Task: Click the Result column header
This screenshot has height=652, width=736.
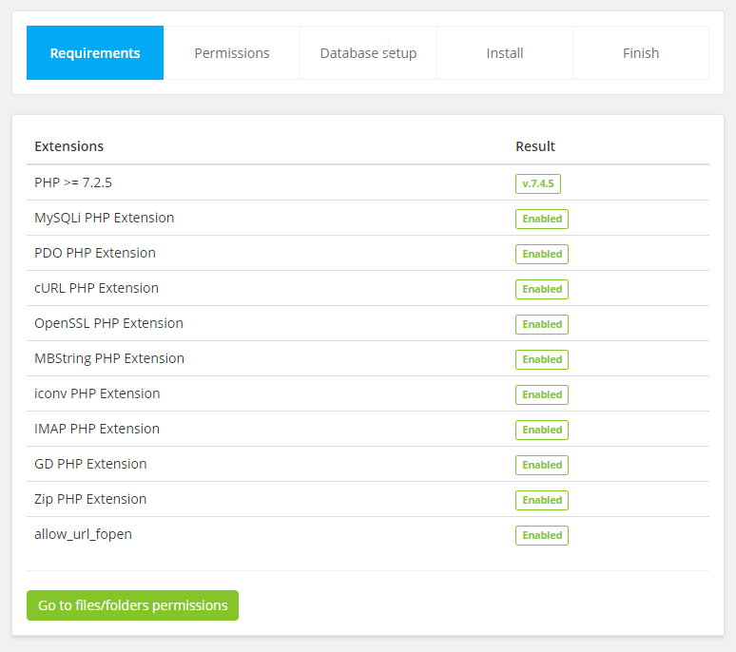Action: tap(535, 146)
